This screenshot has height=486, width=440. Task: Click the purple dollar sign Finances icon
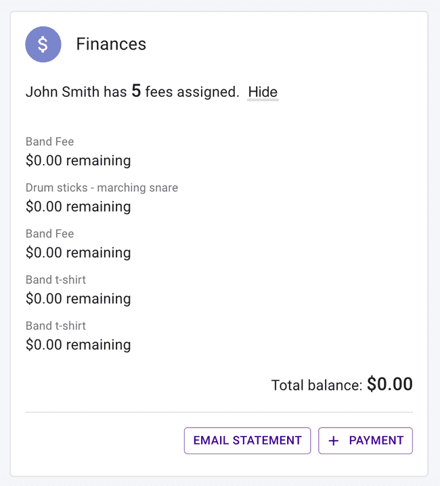point(43,45)
